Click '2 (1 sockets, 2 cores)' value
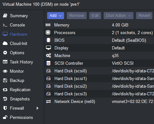The image size is (154, 124). tap(133, 33)
